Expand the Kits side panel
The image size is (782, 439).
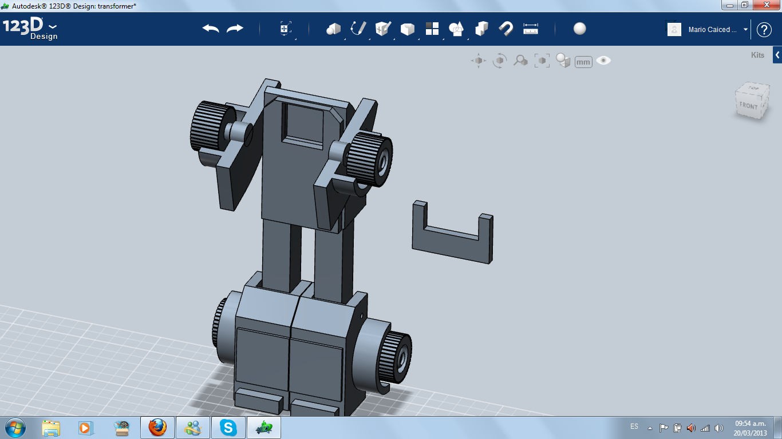[777, 55]
